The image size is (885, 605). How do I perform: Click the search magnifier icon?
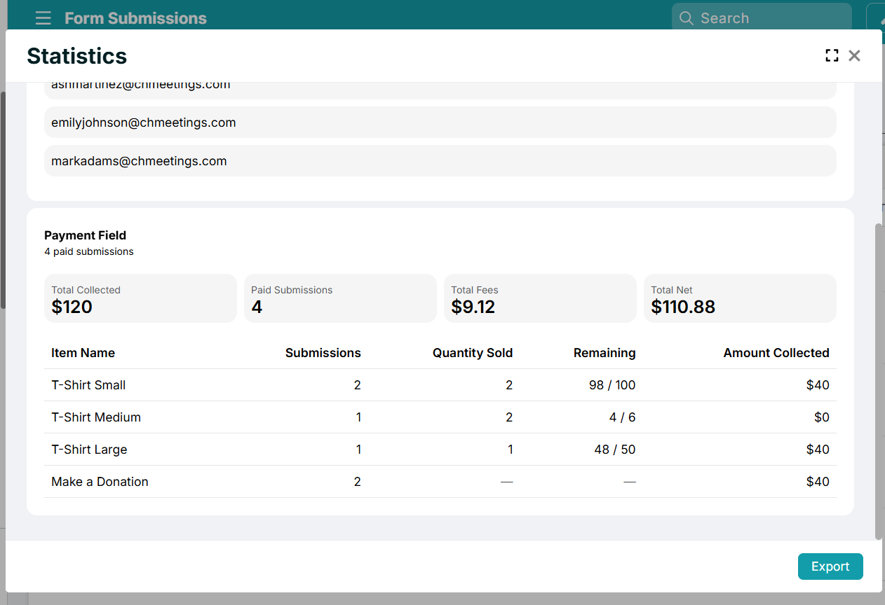pos(687,18)
